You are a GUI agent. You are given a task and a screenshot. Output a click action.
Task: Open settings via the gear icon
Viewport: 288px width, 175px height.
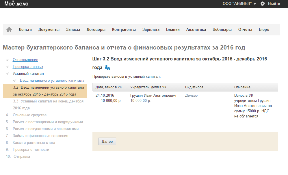click(x=263, y=4)
